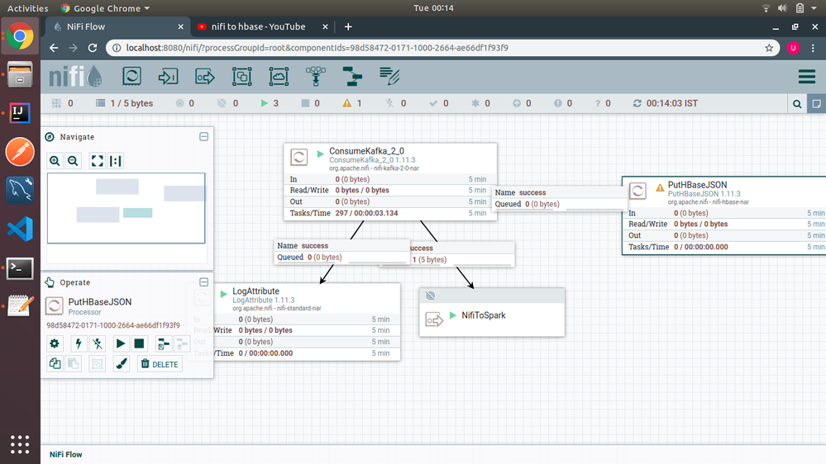Copy the selected component

click(x=55, y=363)
